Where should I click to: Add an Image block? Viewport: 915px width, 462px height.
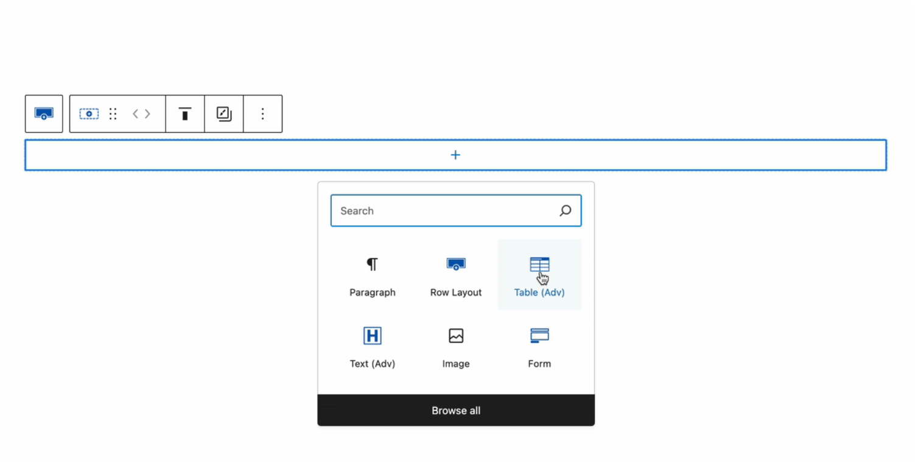tap(455, 335)
